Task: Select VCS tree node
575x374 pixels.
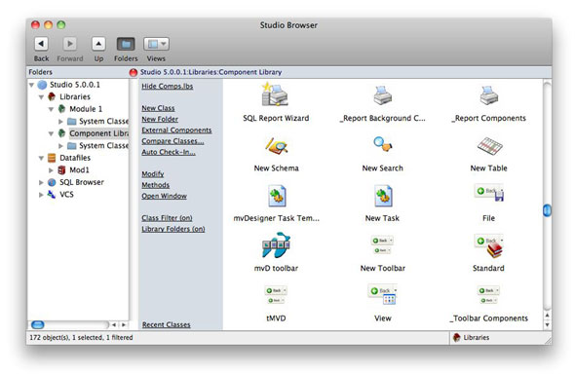Action: (66, 195)
